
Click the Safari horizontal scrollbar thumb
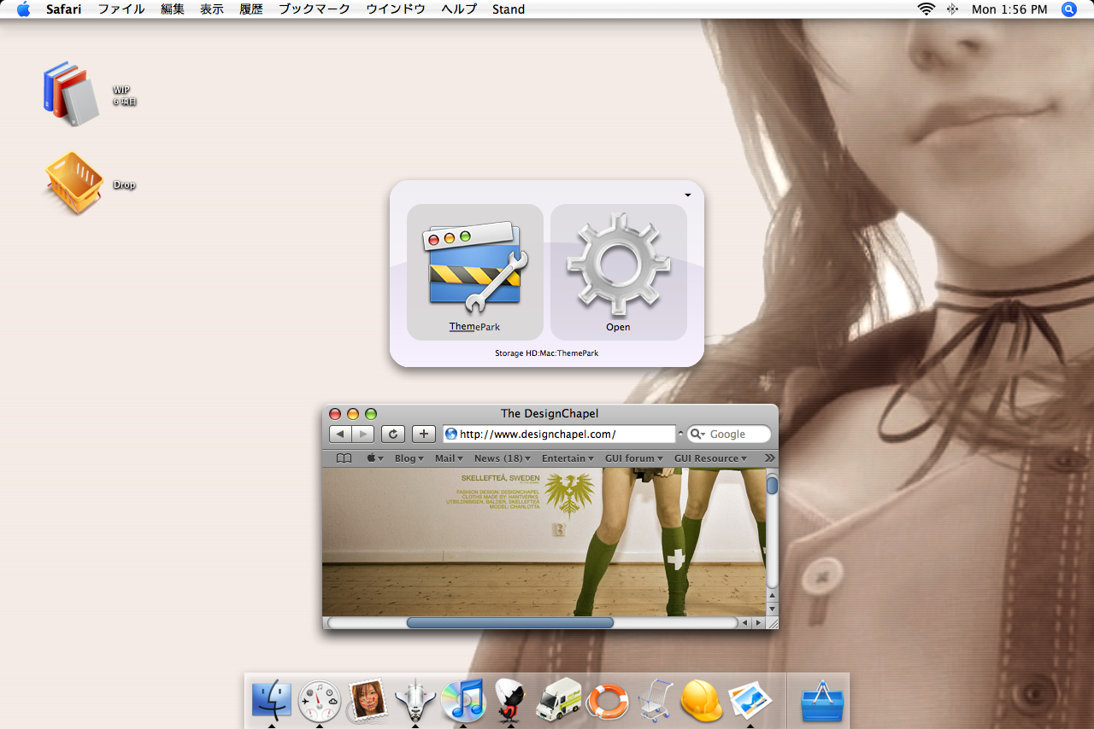coord(510,623)
